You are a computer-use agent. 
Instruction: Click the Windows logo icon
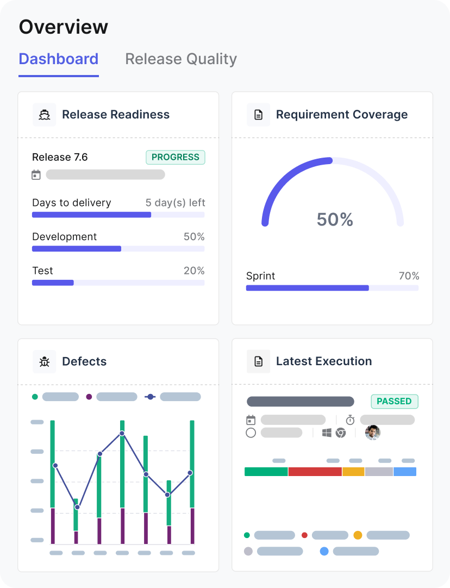[x=327, y=433]
